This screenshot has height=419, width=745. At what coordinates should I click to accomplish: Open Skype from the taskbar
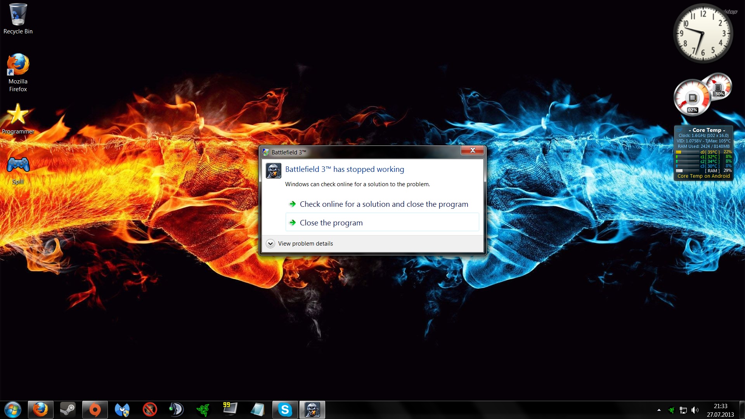(285, 410)
